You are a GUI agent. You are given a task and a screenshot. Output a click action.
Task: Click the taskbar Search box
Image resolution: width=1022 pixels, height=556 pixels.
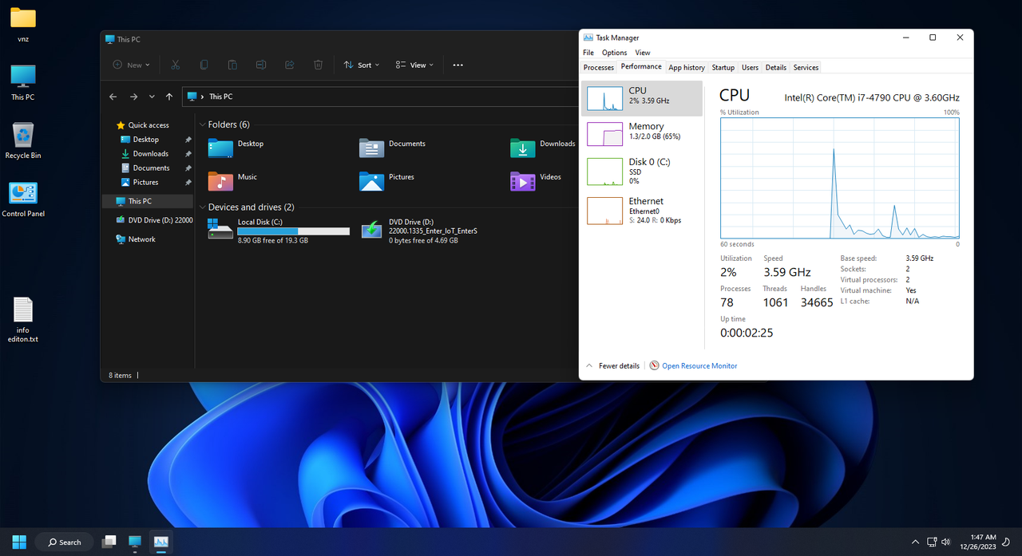pos(65,542)
